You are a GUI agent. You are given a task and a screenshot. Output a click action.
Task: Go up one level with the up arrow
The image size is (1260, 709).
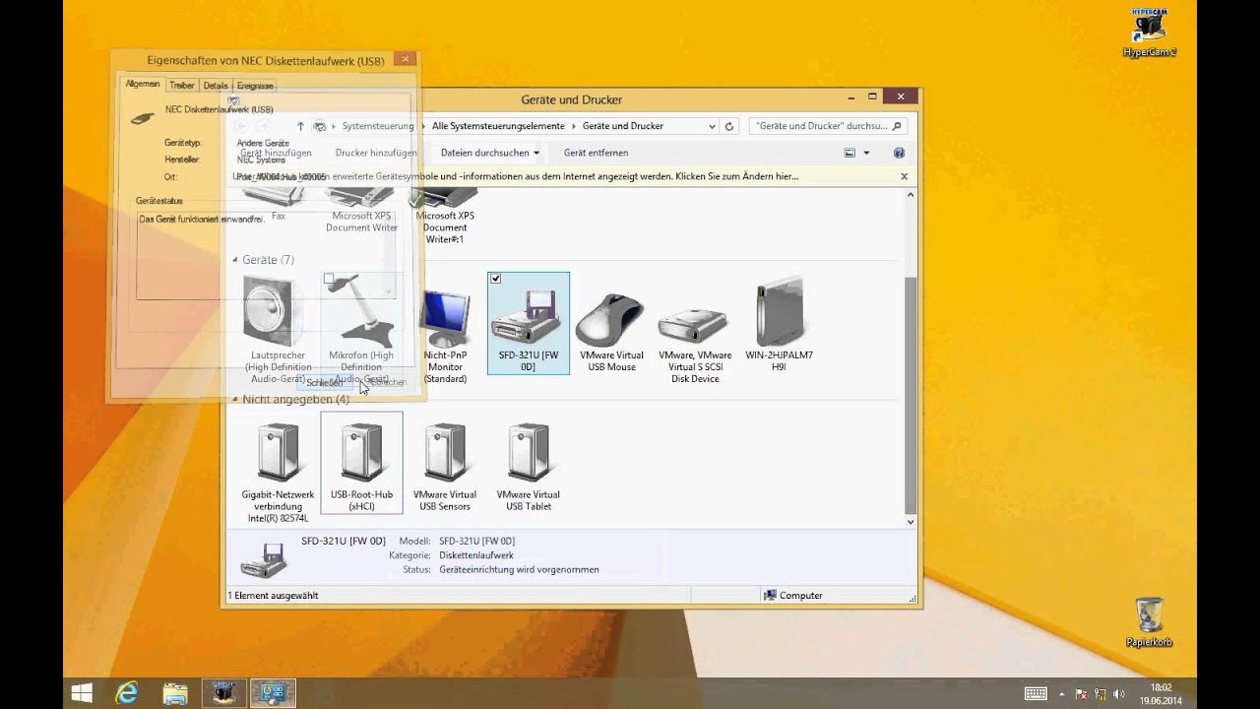(x=300, y=126)
